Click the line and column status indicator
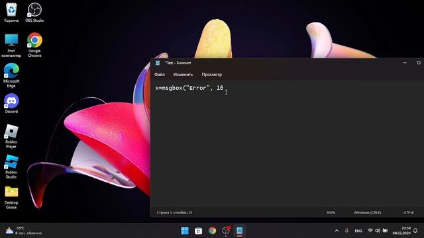 174,213
